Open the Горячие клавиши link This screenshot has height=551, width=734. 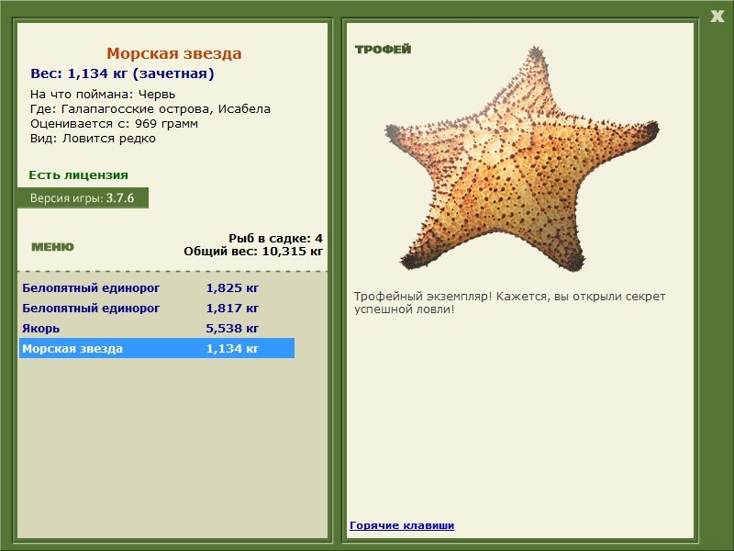tap(402, 525)
